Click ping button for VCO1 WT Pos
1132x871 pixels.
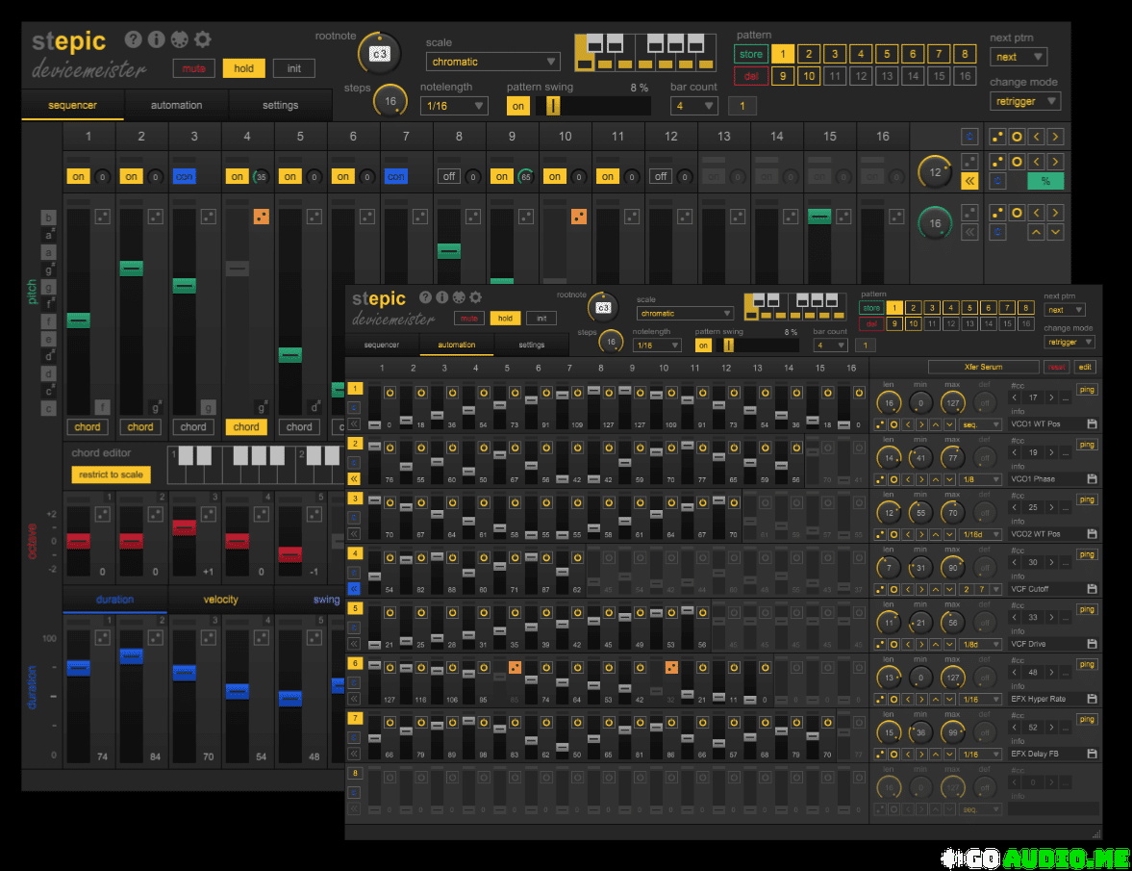(x=1087, y=390)
